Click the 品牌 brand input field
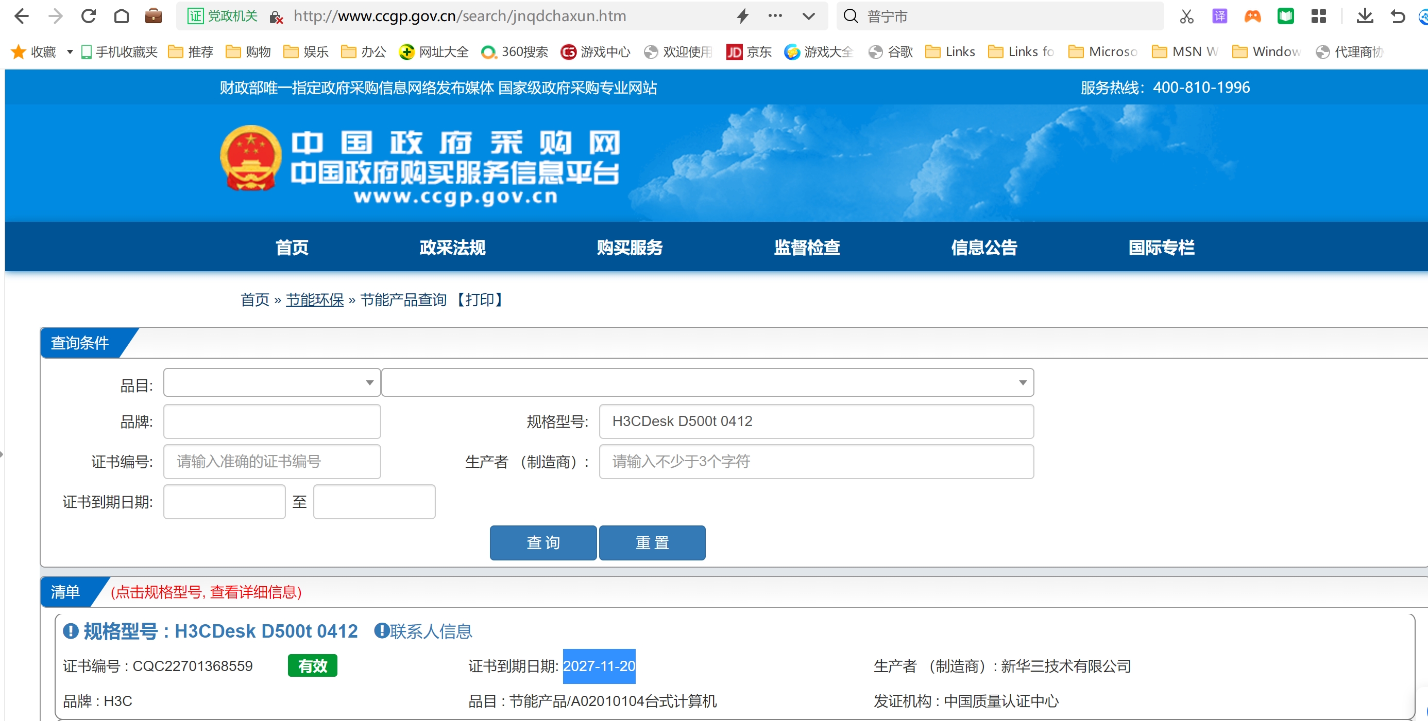 click(272, 421)
